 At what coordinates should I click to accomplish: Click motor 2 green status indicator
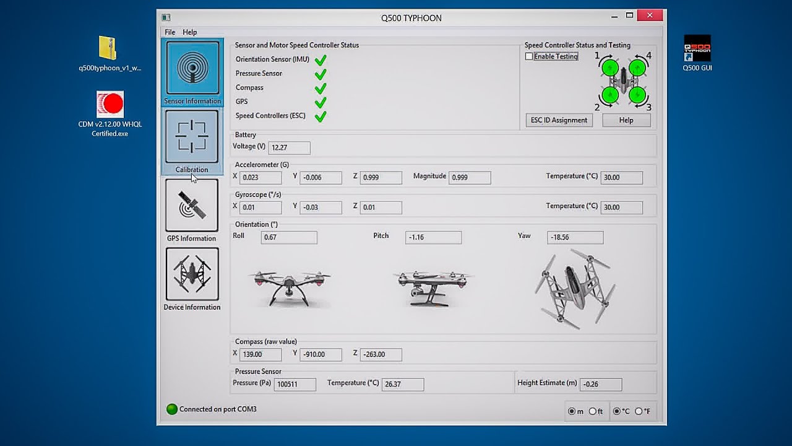[x=610, y=95]
